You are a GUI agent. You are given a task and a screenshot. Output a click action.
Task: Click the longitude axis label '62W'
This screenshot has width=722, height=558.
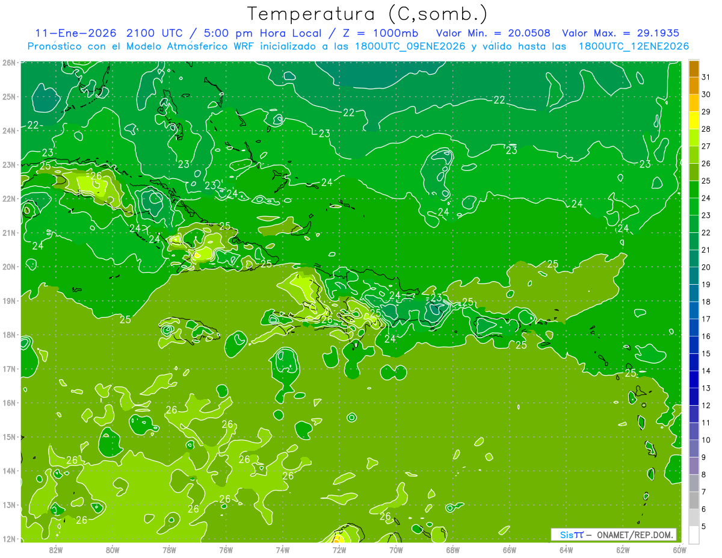point(623,550)
